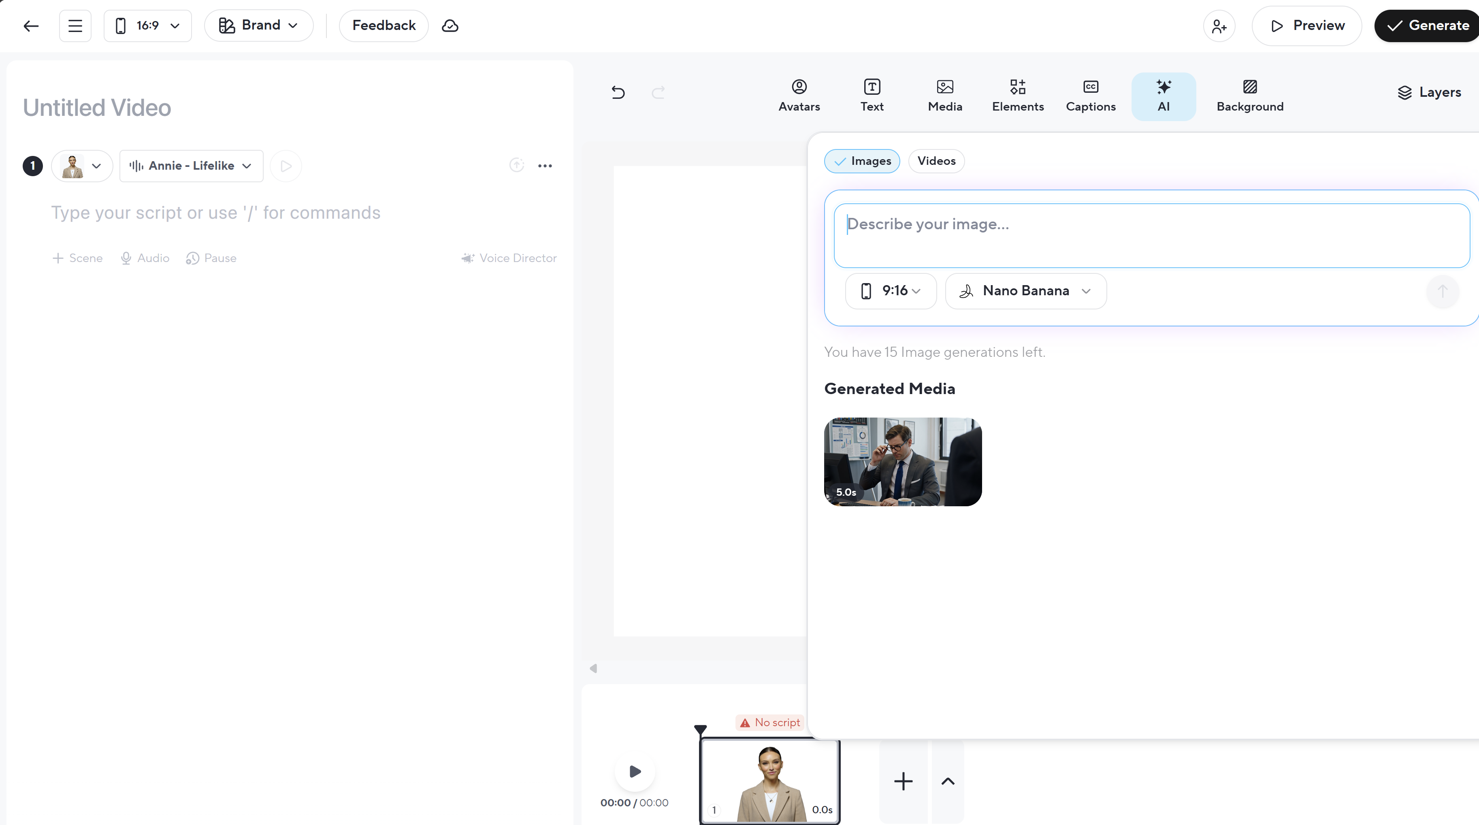
Task: Expand the 16:9 aspect ratio dropdown
Action: pyautogui.click(x=147, y=25)
